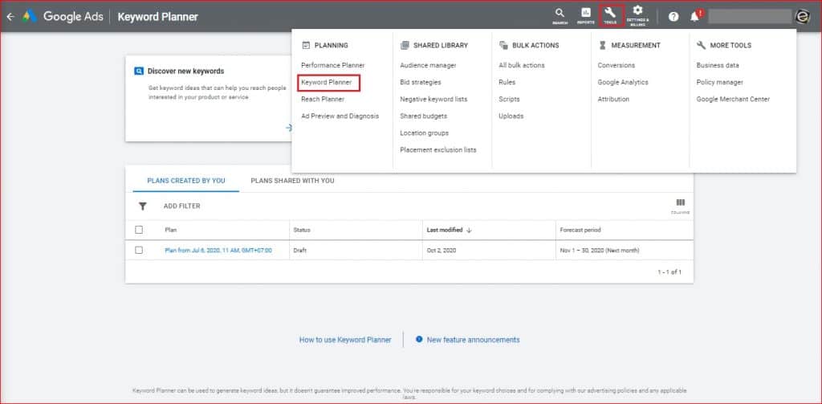Open Audience manager
The width and height of the screenshot is (822, 404).
pos(429,65)
